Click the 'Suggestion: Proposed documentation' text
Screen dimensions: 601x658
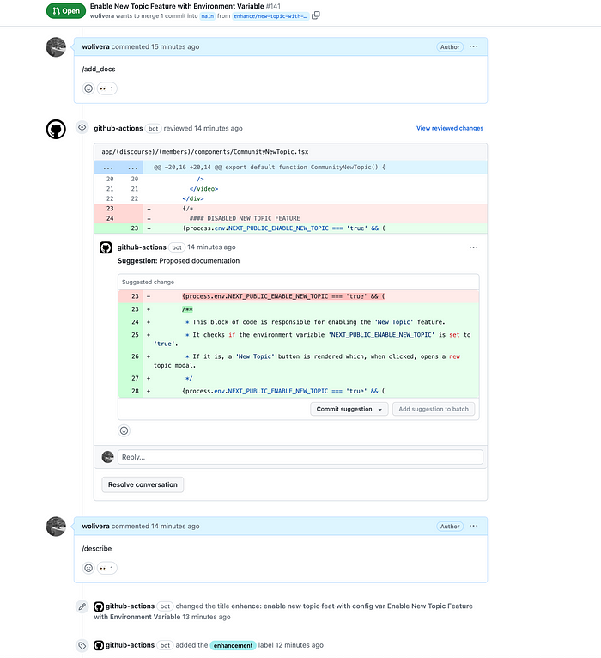(x=179, y=260)
